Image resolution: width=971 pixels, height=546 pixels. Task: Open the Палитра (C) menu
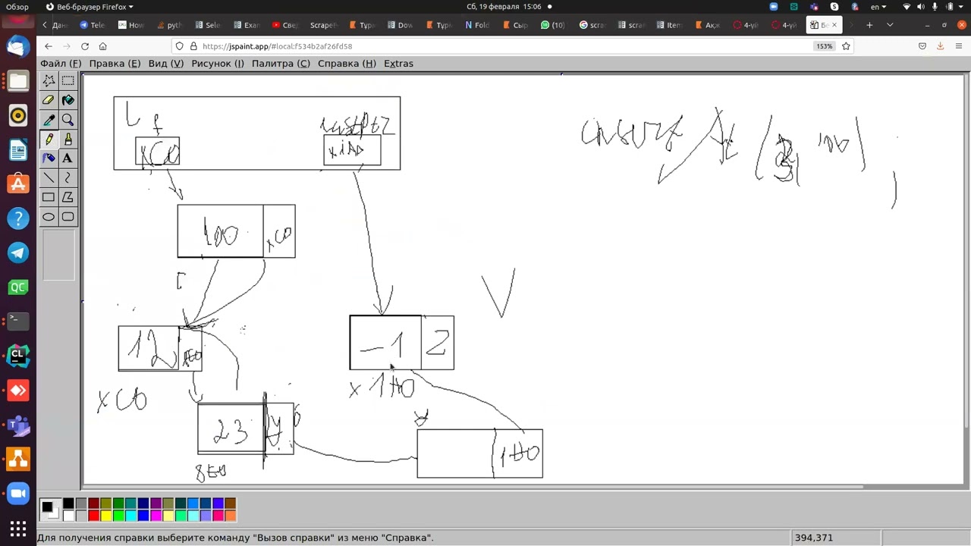(281, 64)
